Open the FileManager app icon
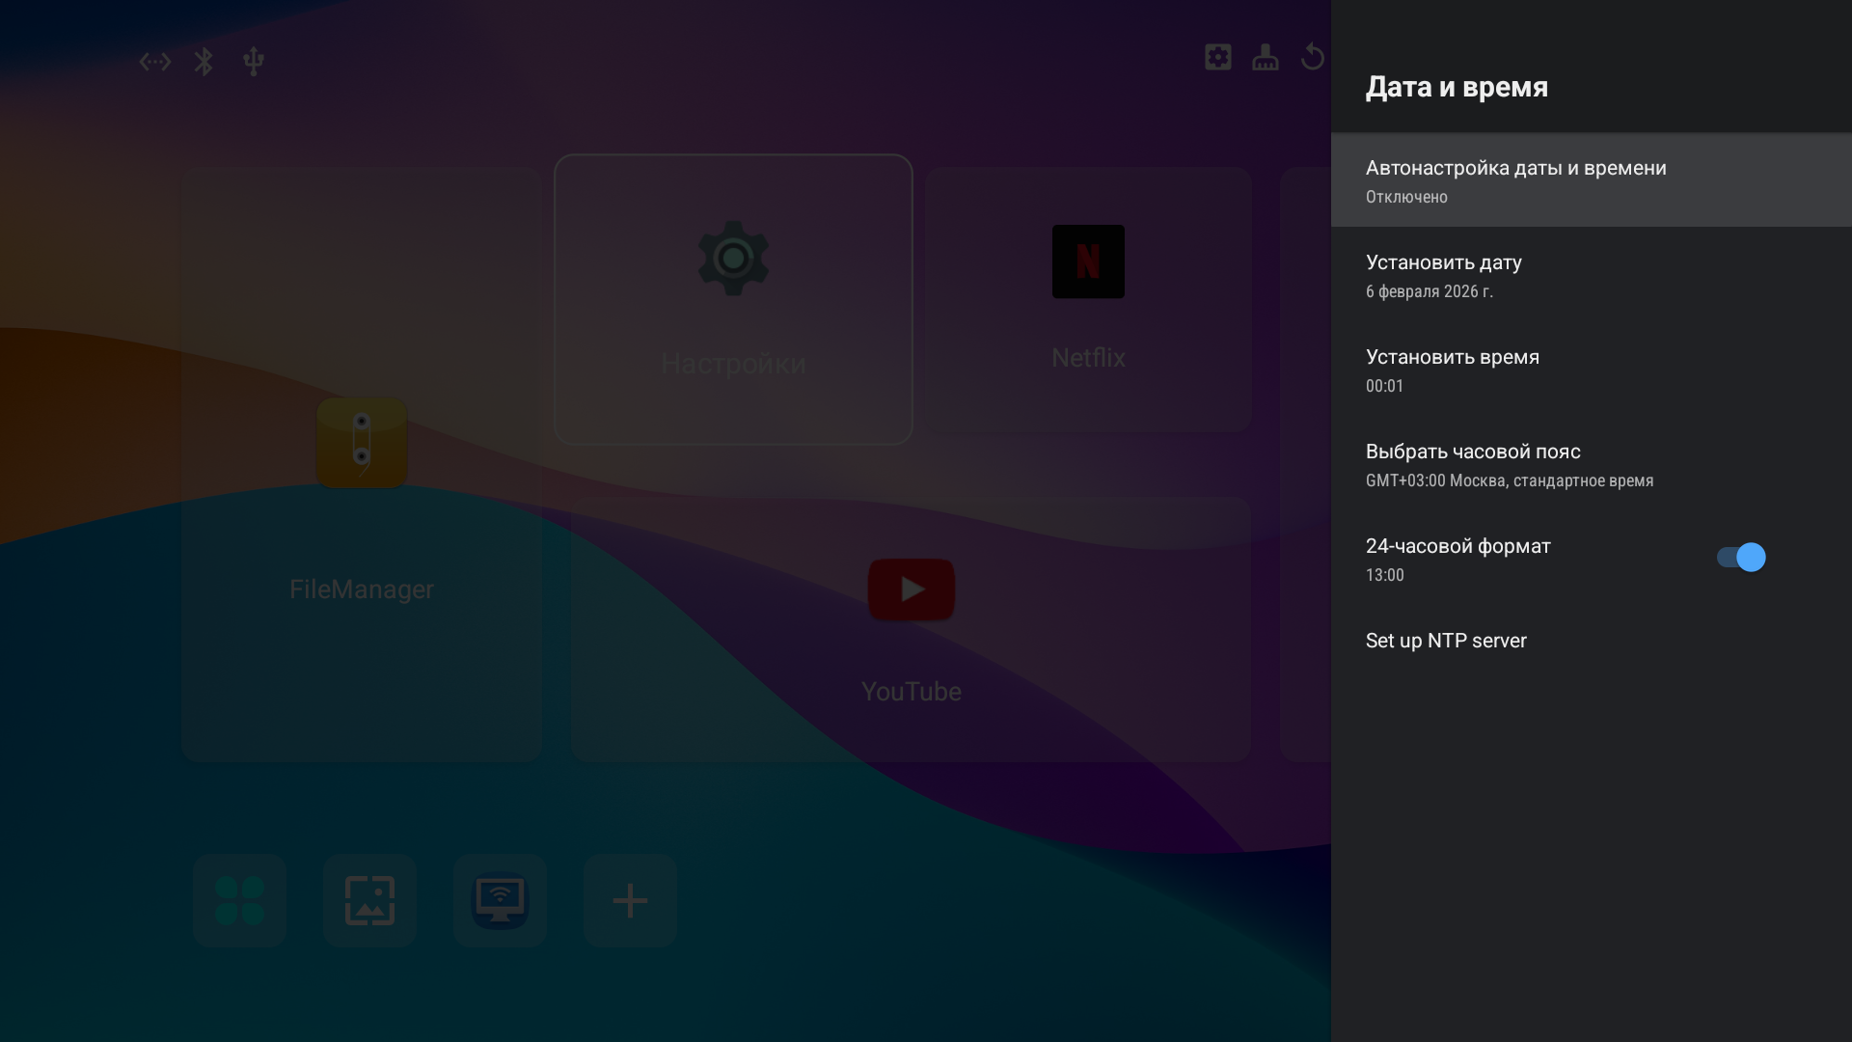 coord(362,443)
